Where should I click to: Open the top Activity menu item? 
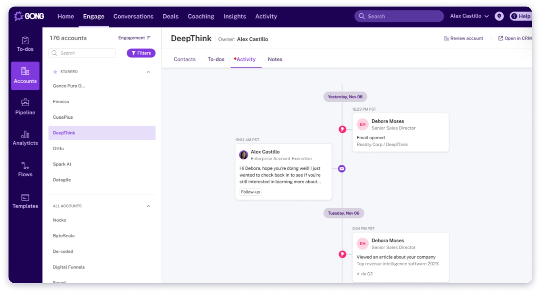coord(266,16)
